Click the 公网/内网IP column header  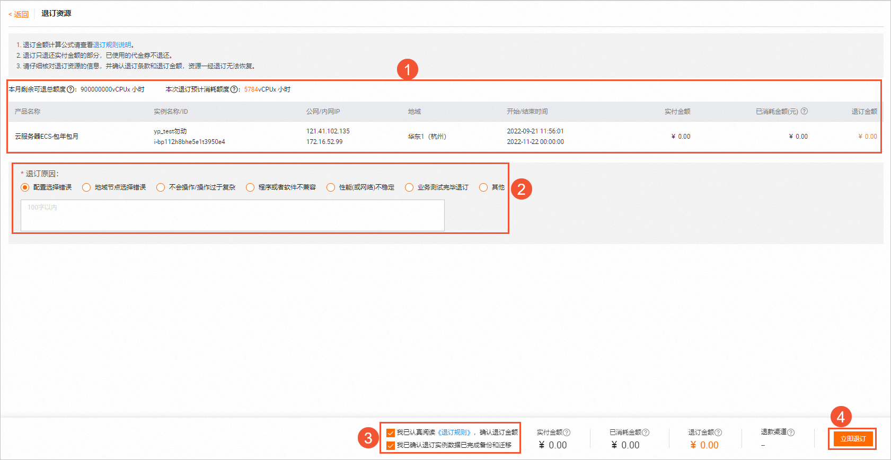(323, 112)
